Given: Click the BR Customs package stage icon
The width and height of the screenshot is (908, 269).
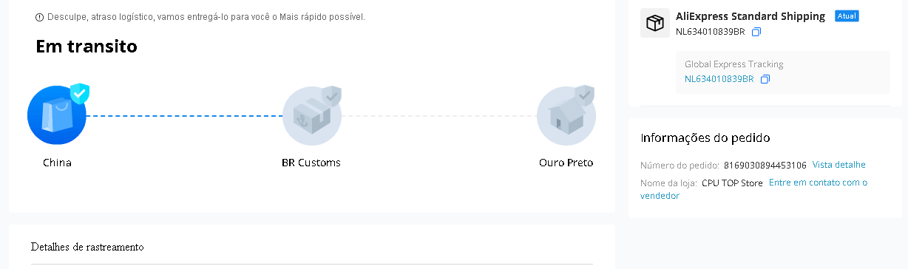Looking at the screenshot, I should [312, 115].
